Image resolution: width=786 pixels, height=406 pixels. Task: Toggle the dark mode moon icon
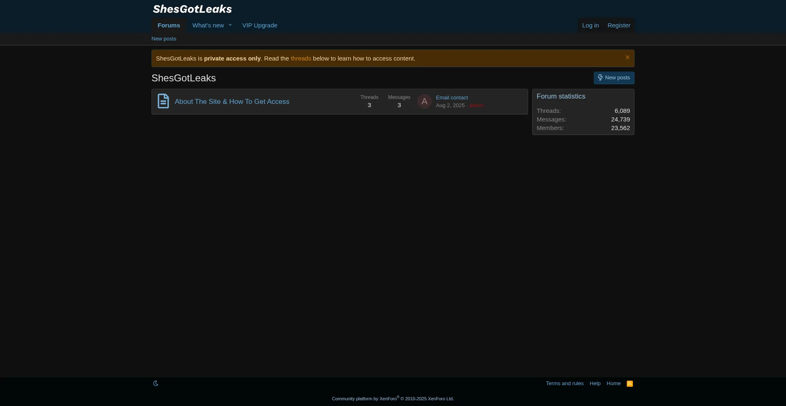click(156, 384)
